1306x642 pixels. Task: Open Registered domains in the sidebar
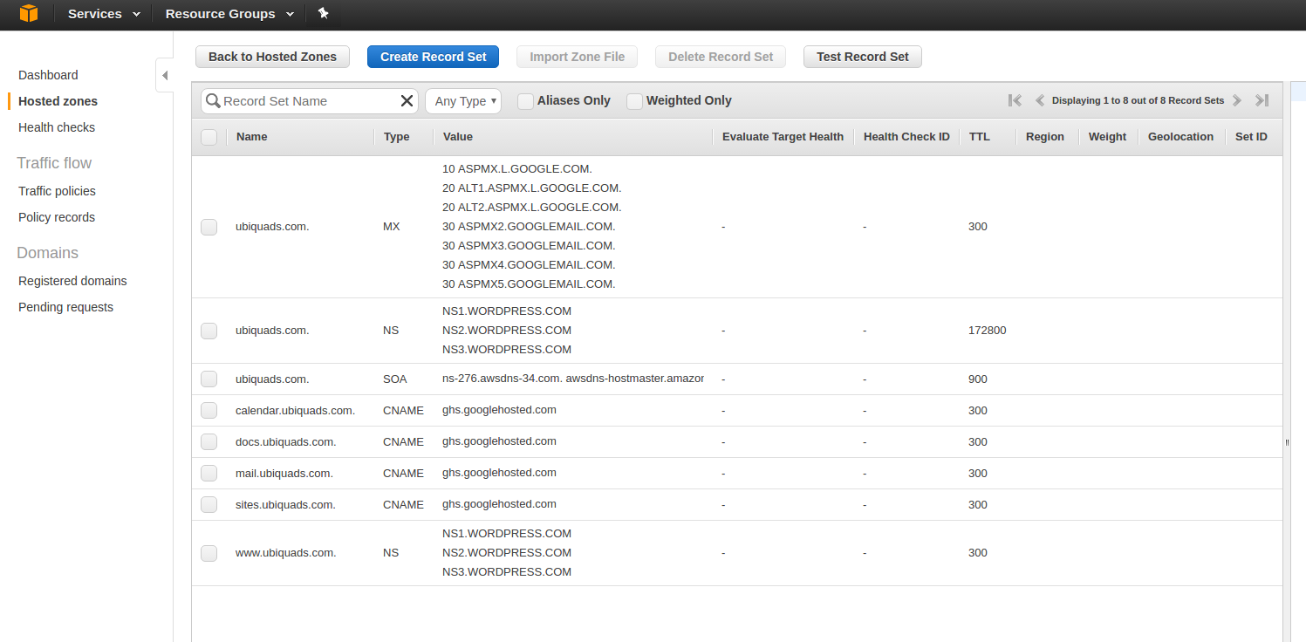tap(72, 281)
